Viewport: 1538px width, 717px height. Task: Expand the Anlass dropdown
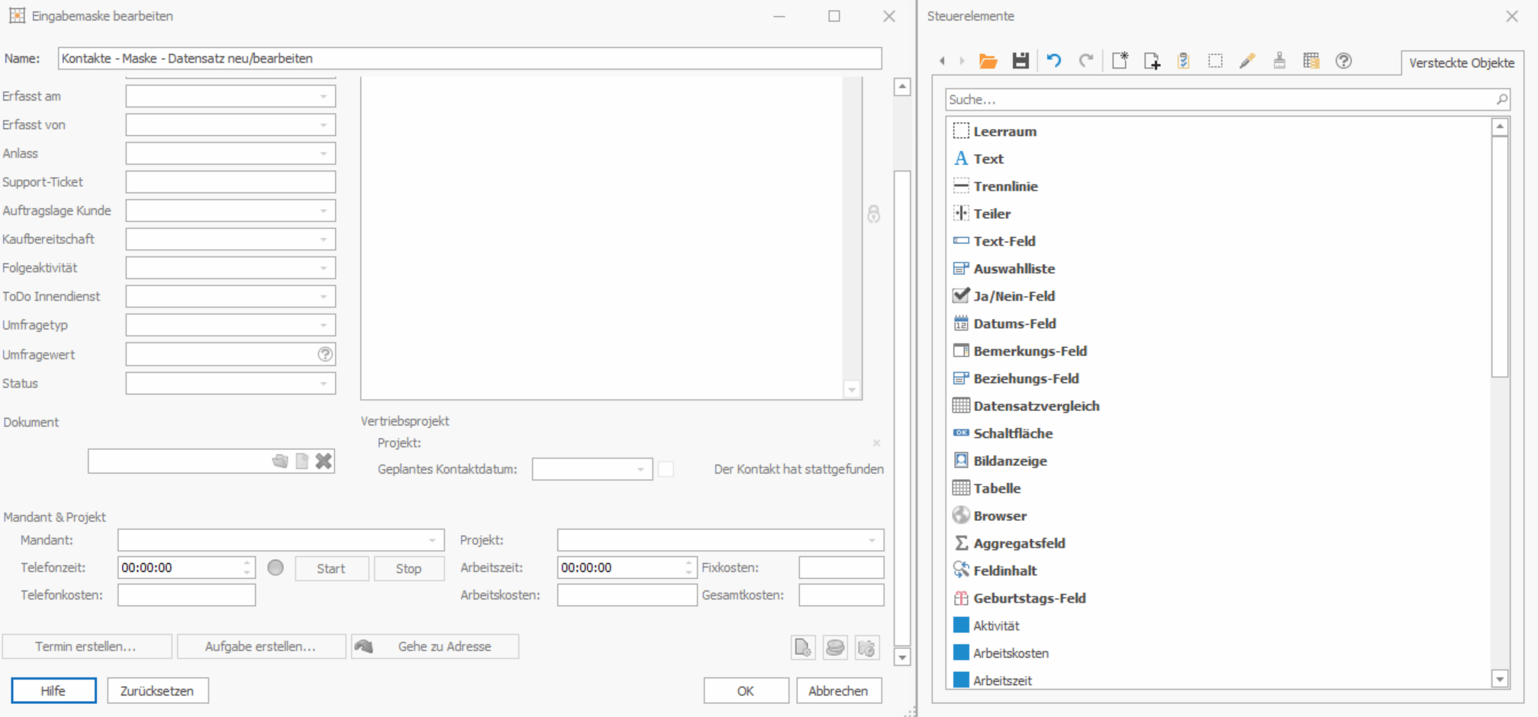324,154
